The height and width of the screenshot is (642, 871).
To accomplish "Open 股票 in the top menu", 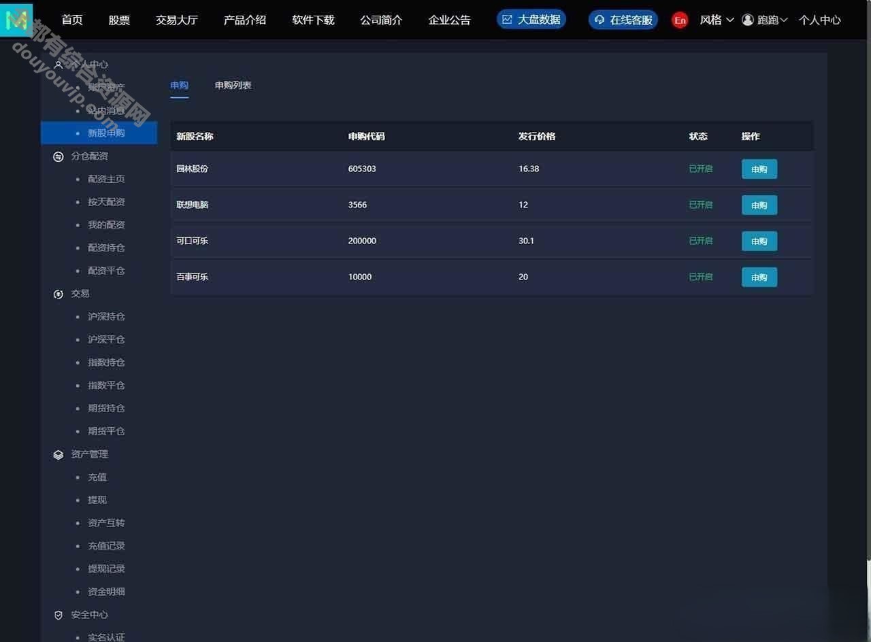I will click(x=119, y=20).
